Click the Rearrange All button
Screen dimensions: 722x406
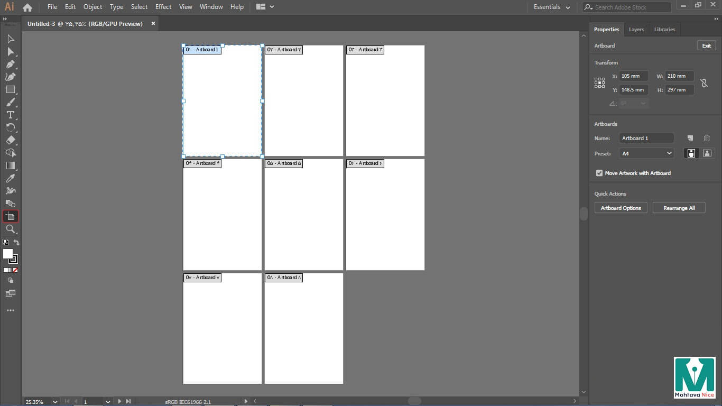679,208
